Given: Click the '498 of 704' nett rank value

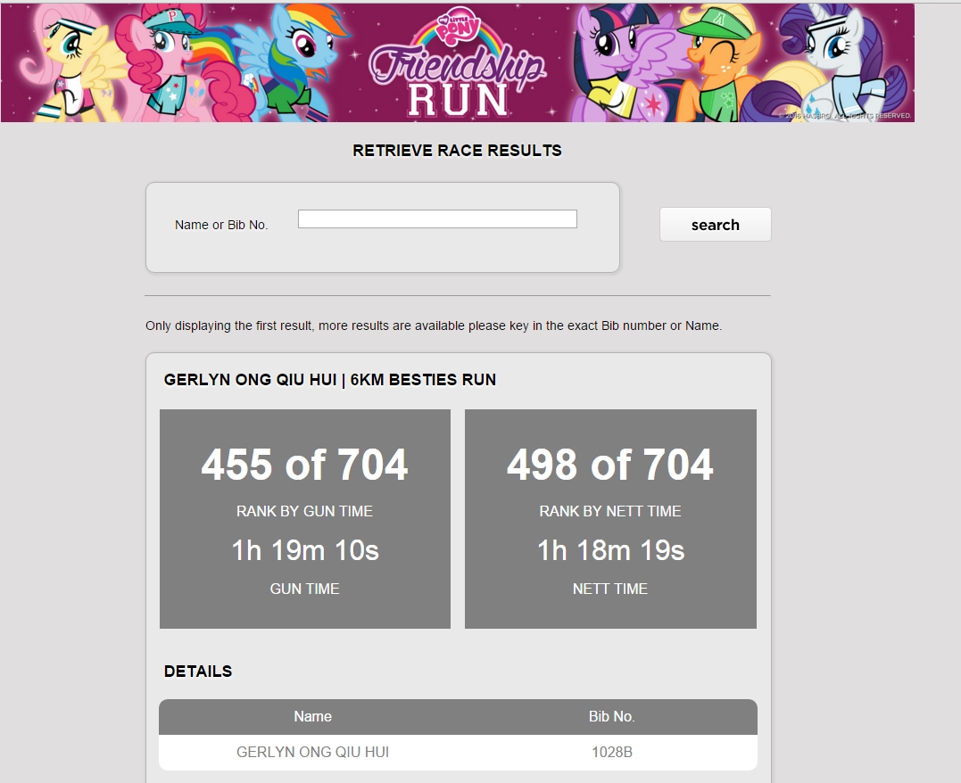Looking at the screenshot, I should click(x=609, y=465).
